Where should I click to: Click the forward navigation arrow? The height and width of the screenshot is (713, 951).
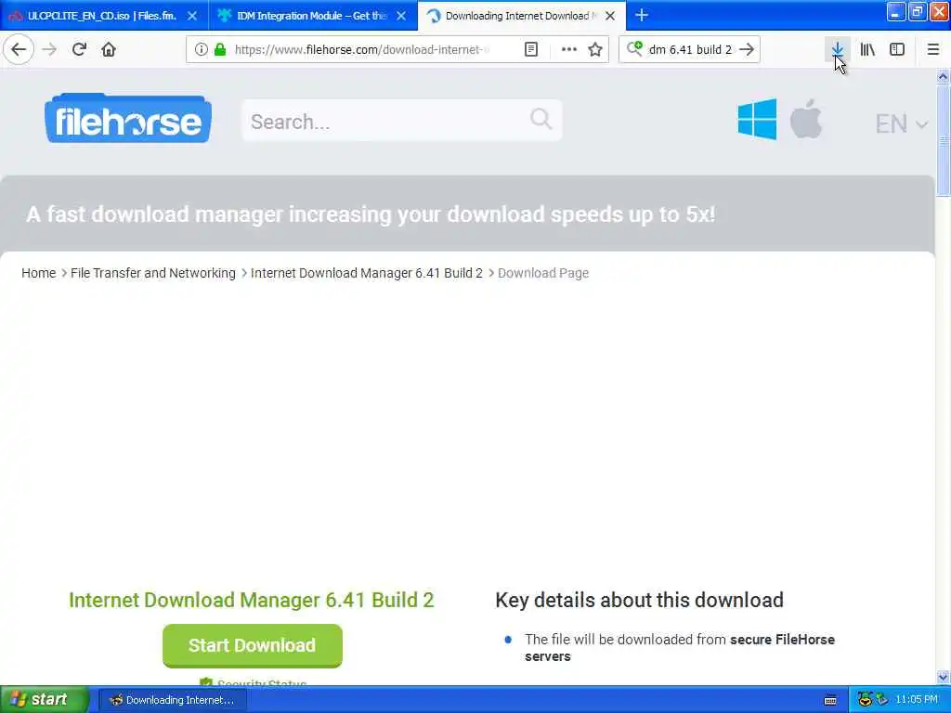(x=49, y=49)
